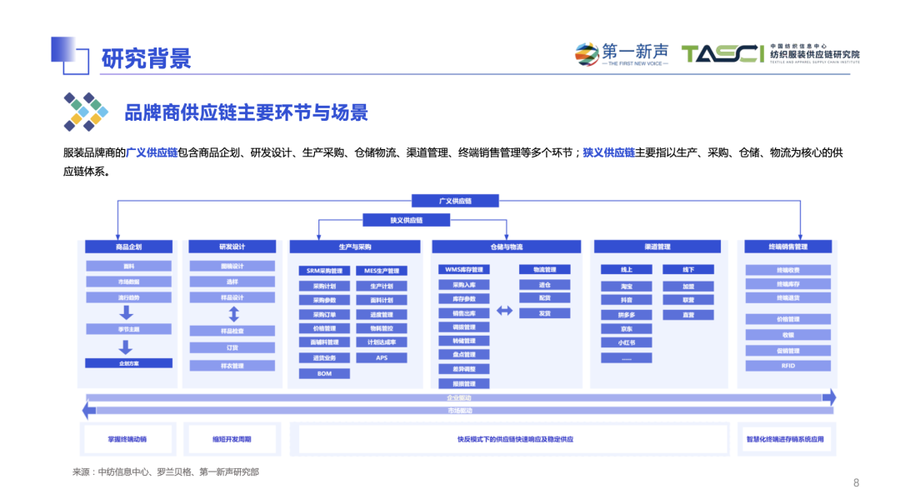900x504 pixels.
Task: Click the 样品检查 box
Action: (x=232, y=332)
